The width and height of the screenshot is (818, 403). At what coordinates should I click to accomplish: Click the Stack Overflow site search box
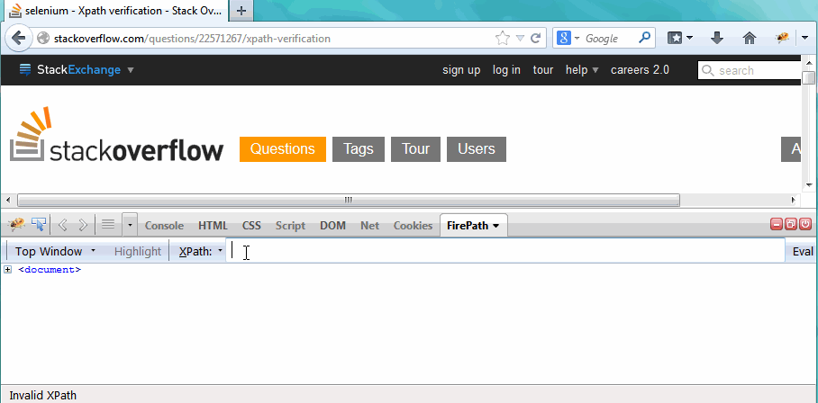click(x=750, y=70)
